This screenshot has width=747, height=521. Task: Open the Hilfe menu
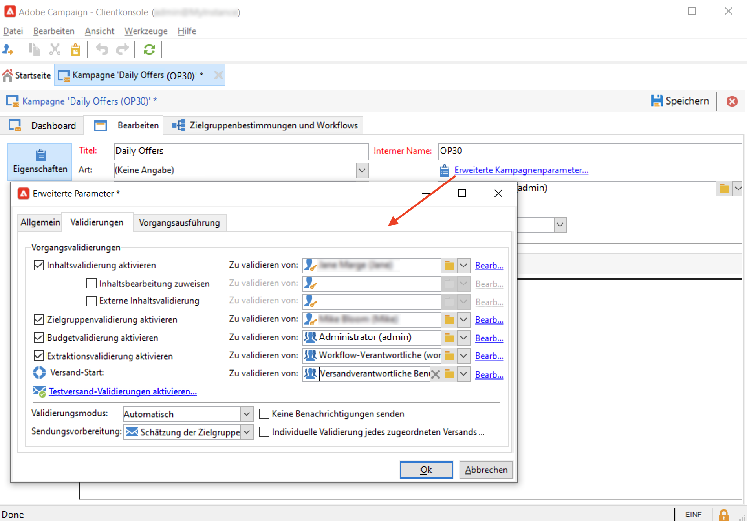pos(187,31)
